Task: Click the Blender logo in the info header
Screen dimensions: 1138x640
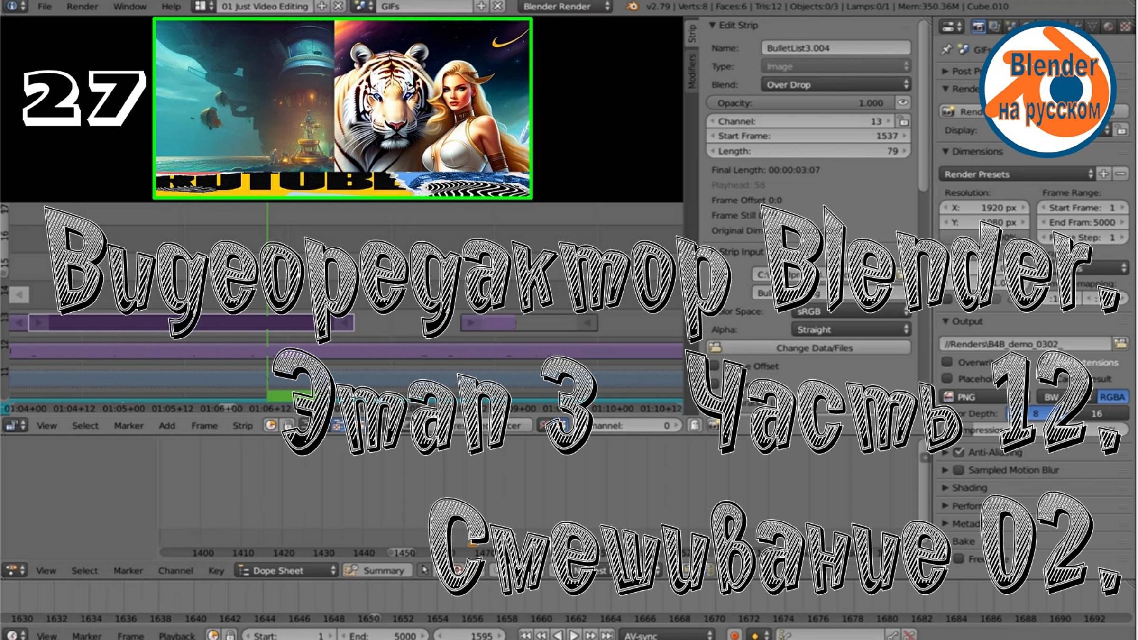Action: [632, 7]
